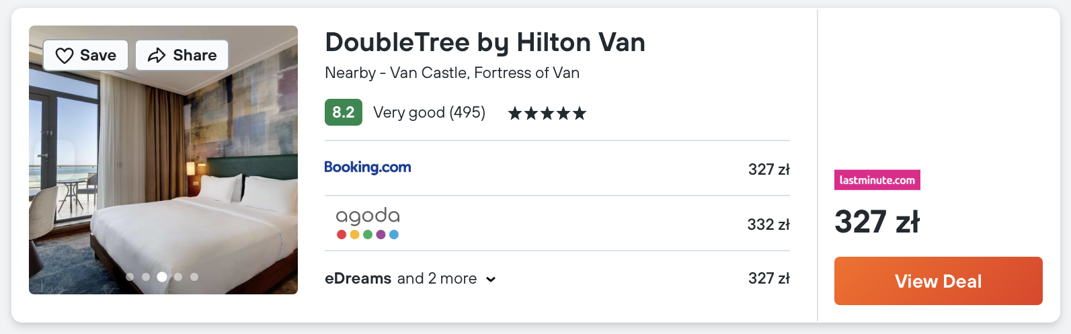Select the first photo carousel dot
1071x334 pixels.
(x=130, y=277)
